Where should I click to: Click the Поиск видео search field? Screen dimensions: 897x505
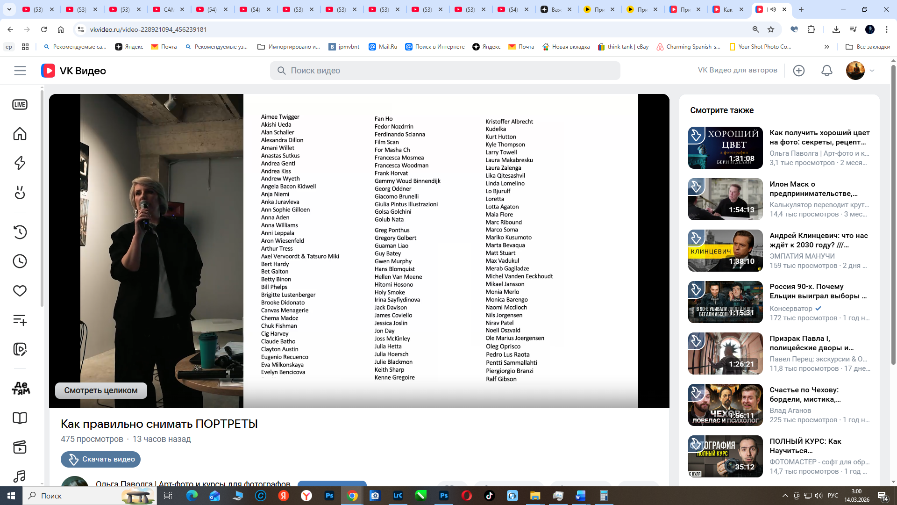tap(445, 71)
